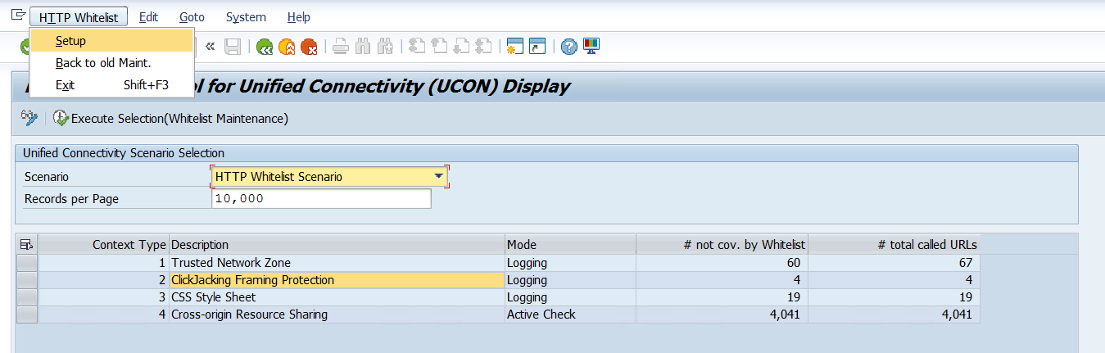The width and height of the screenshot is (1105, 353).
Task: Select the row marker for Trusted Network Zone
Action: 27,263
